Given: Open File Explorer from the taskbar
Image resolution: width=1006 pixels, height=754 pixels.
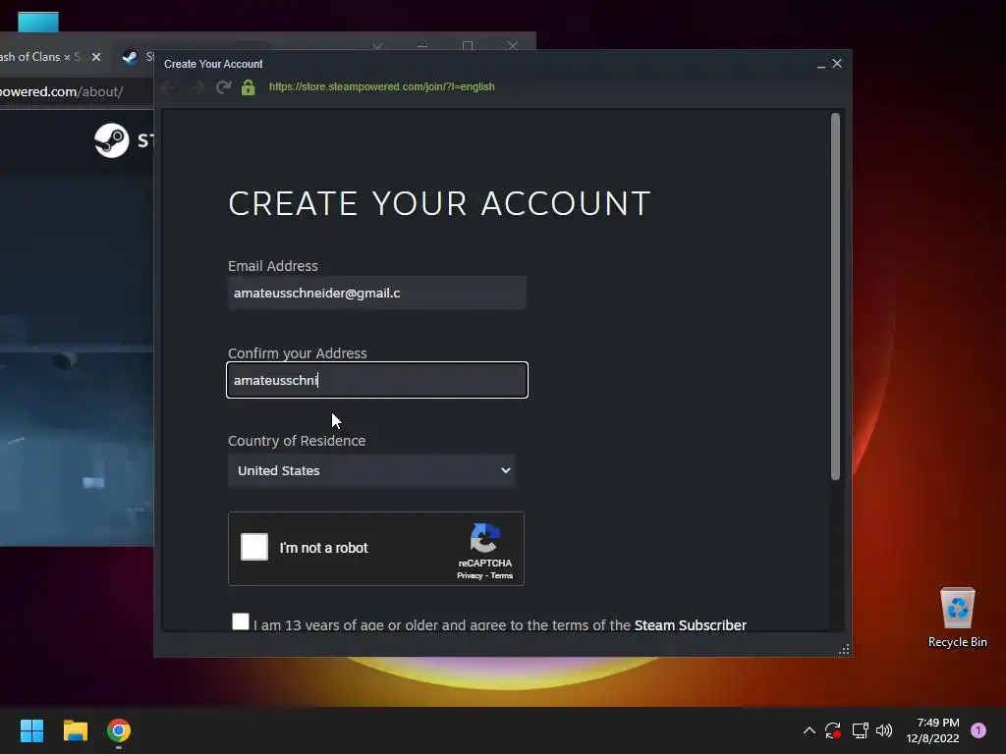Looking at the screenshot, I should pyautogui.click(x=75, y=730).
